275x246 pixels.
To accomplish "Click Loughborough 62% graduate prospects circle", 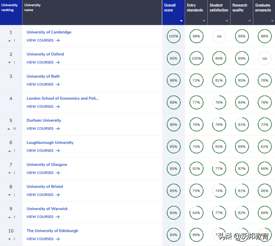I will pos(265,146).
